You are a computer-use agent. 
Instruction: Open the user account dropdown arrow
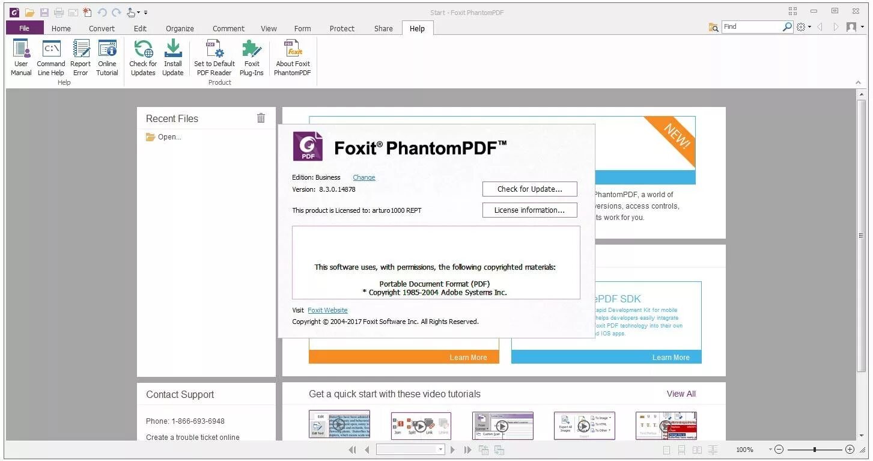tap(862, 27)
